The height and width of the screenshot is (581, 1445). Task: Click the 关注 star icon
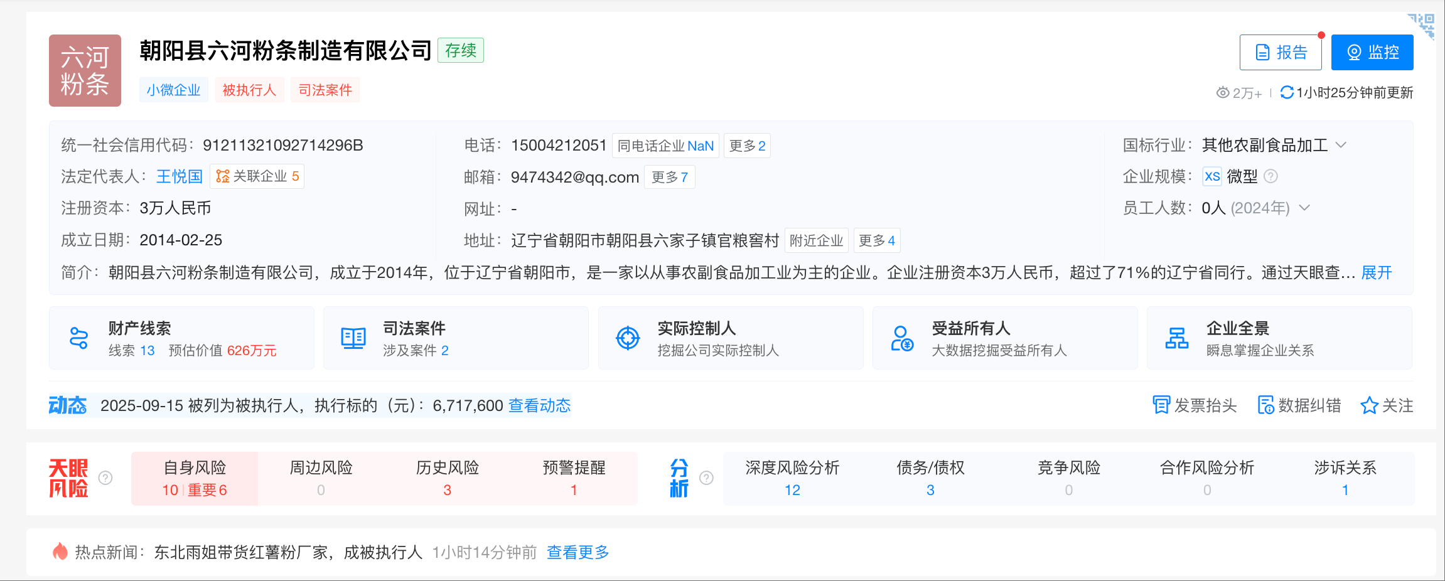point(1369,405)
